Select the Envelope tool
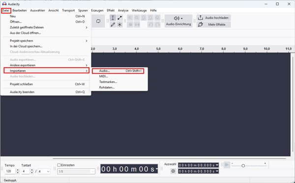Viewport: 295px width, 183px height. tap(119, 18)
